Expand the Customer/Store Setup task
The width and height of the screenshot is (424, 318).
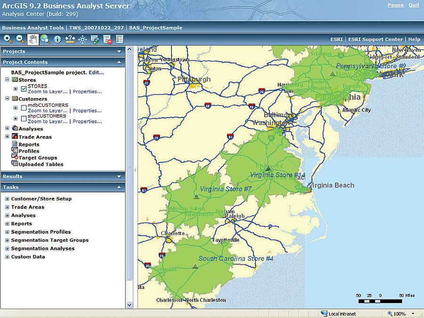pos(7,199)
